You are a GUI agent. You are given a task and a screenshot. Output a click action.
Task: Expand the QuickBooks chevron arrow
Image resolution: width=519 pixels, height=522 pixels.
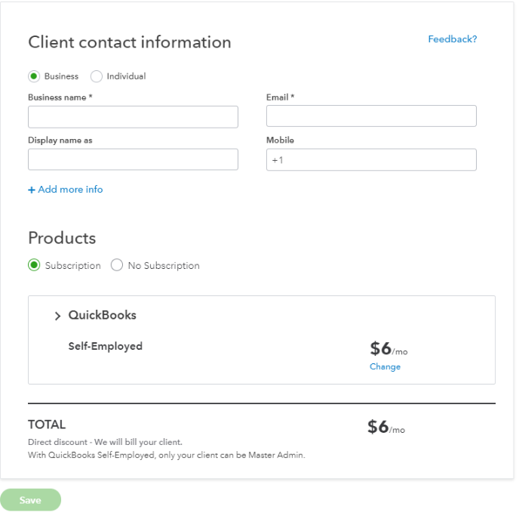click(x=57, y=317)
